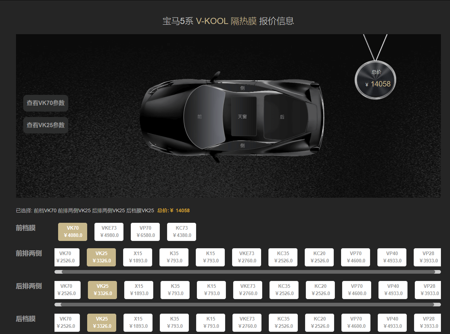Open VK70 parameters button
This screenshot has height=334, width=450.
click(x=46, y=103)
